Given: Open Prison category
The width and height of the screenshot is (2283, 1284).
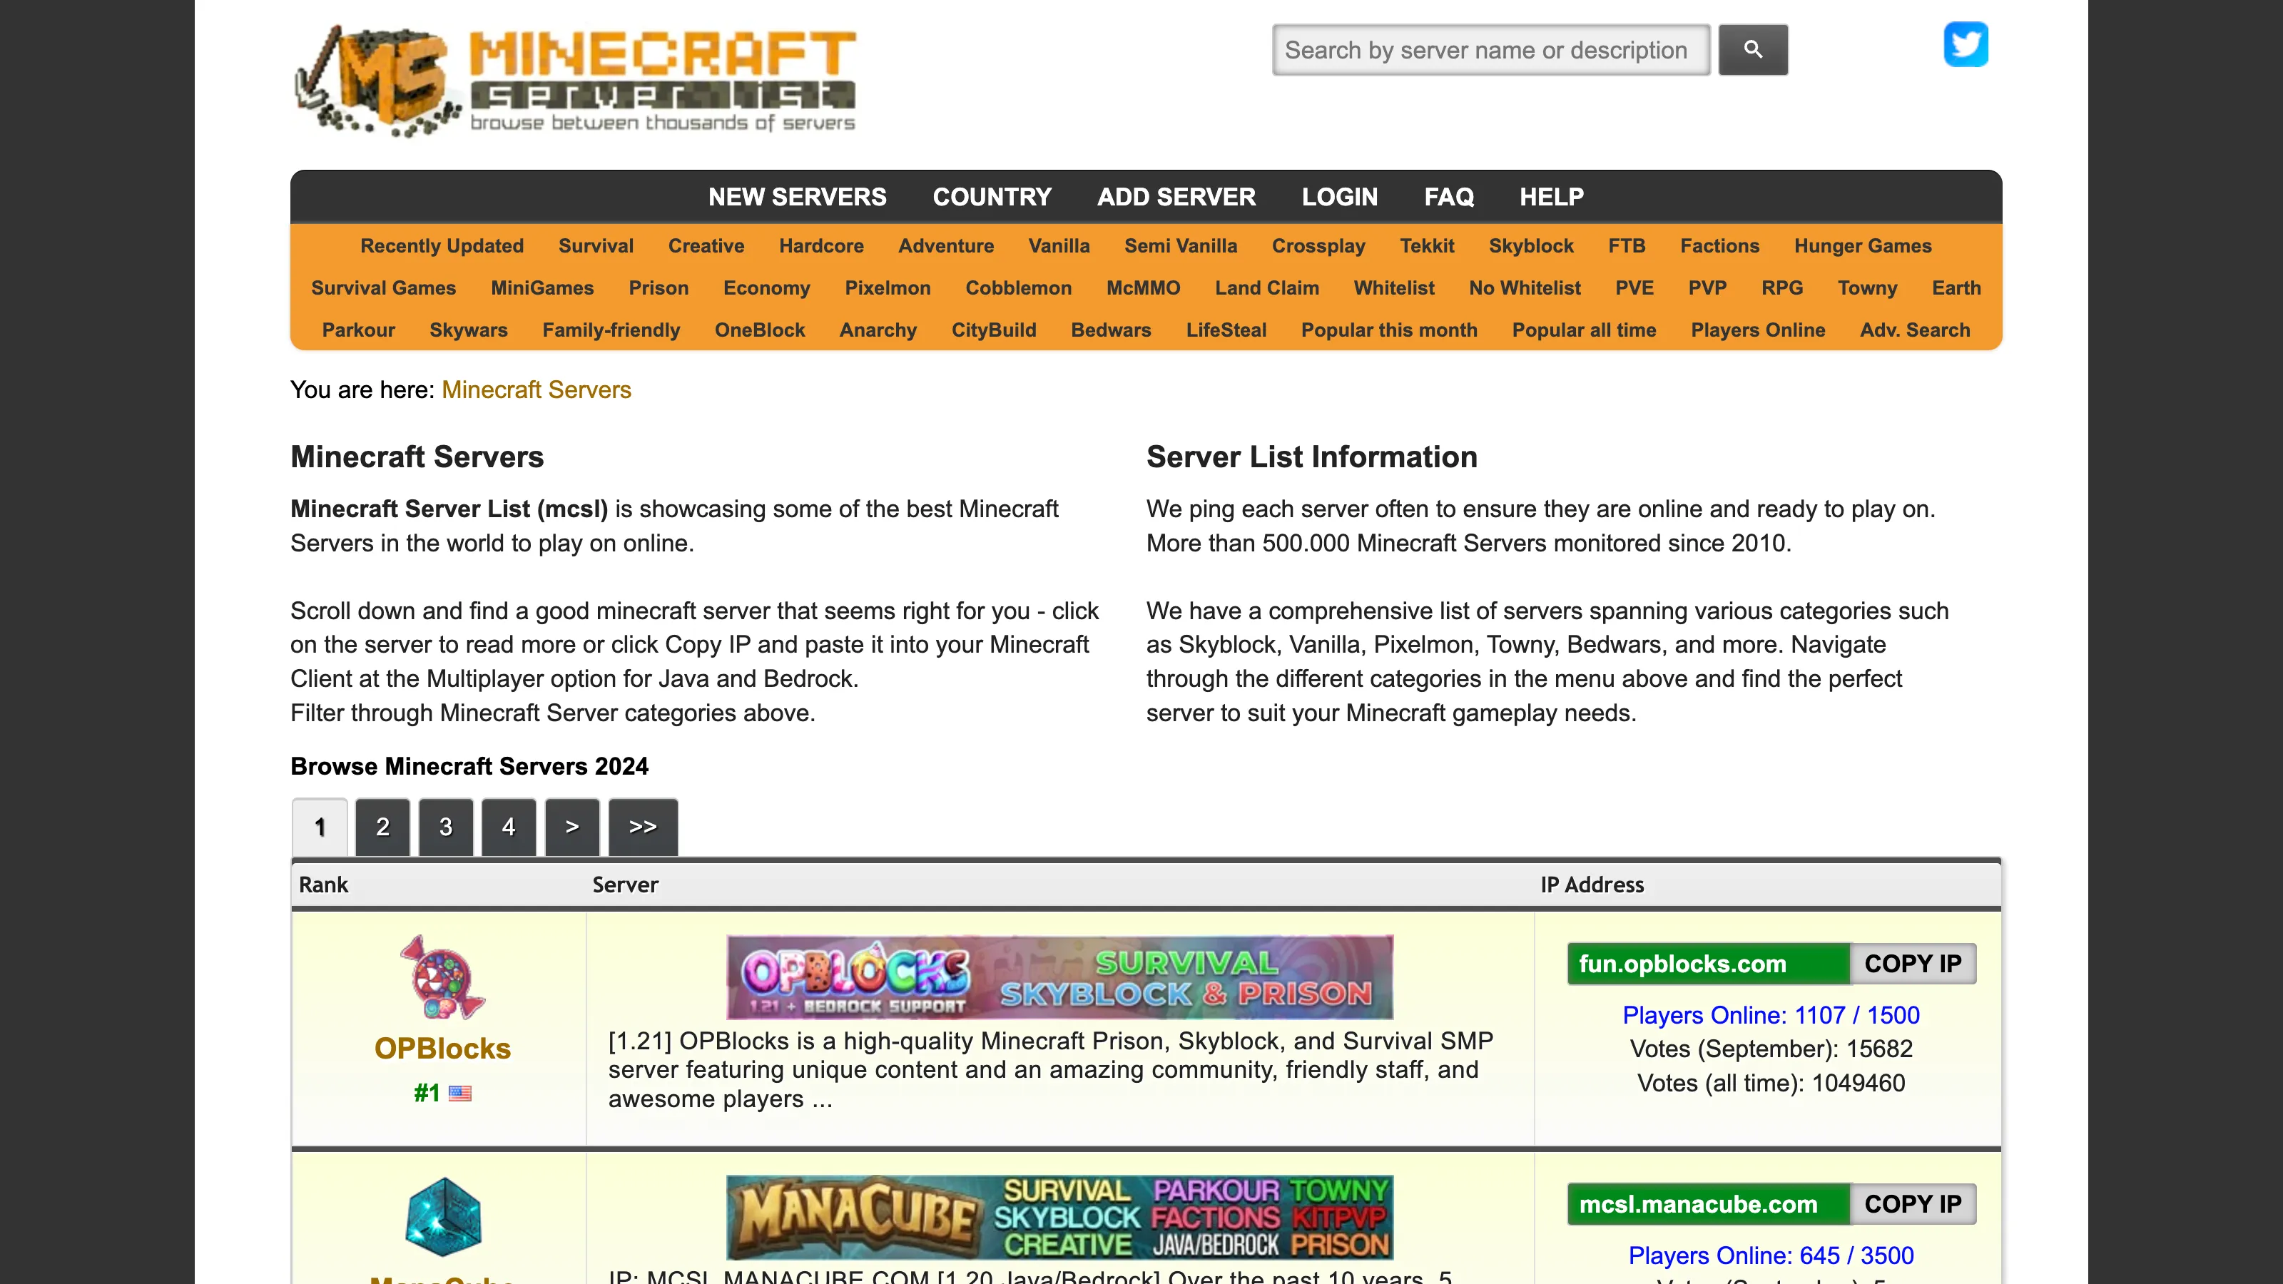Looking at the screenshot, I should click(658, 288).
